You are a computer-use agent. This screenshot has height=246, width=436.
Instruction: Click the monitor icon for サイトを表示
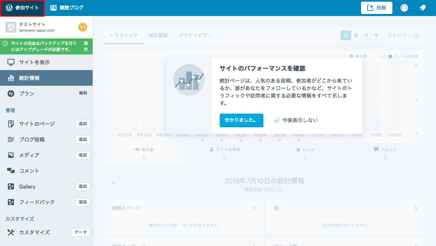click(11, 62)
